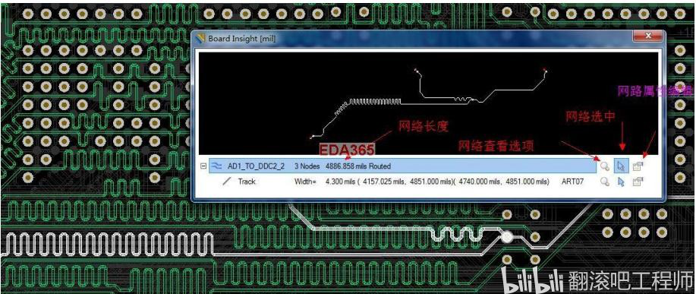
Task: Select the Track using its cursor icon
Action: tap(621, 182)
